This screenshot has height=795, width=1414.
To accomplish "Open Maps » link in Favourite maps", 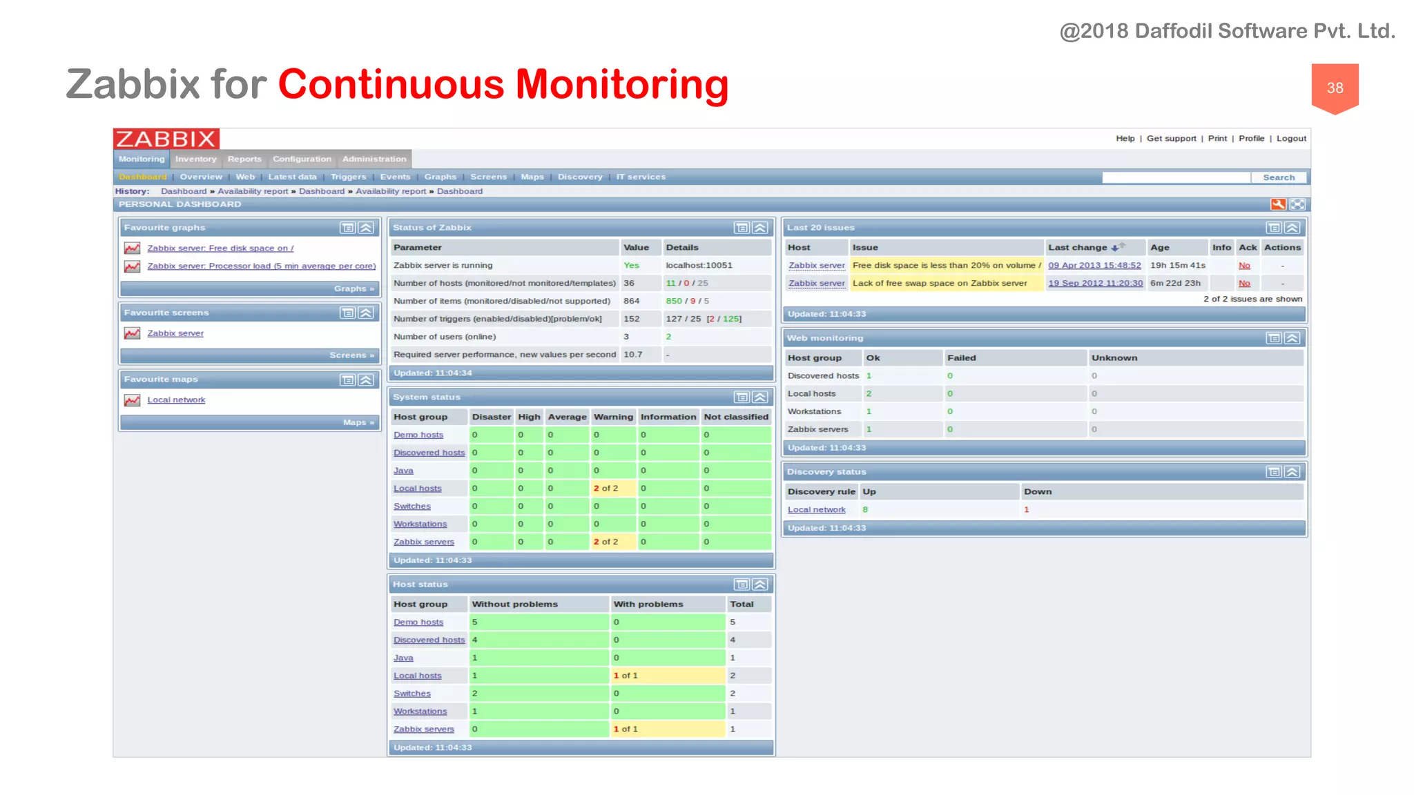I will click(x=358, y=423).
